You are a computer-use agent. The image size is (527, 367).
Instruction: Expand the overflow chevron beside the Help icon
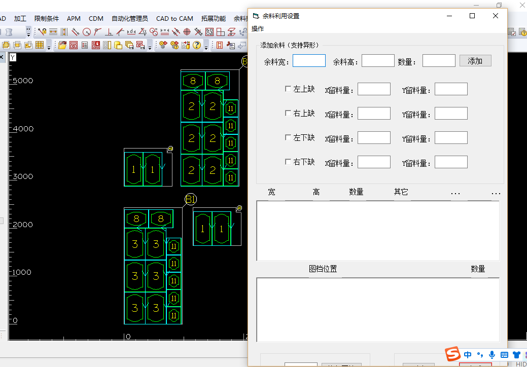coord(205,47)
